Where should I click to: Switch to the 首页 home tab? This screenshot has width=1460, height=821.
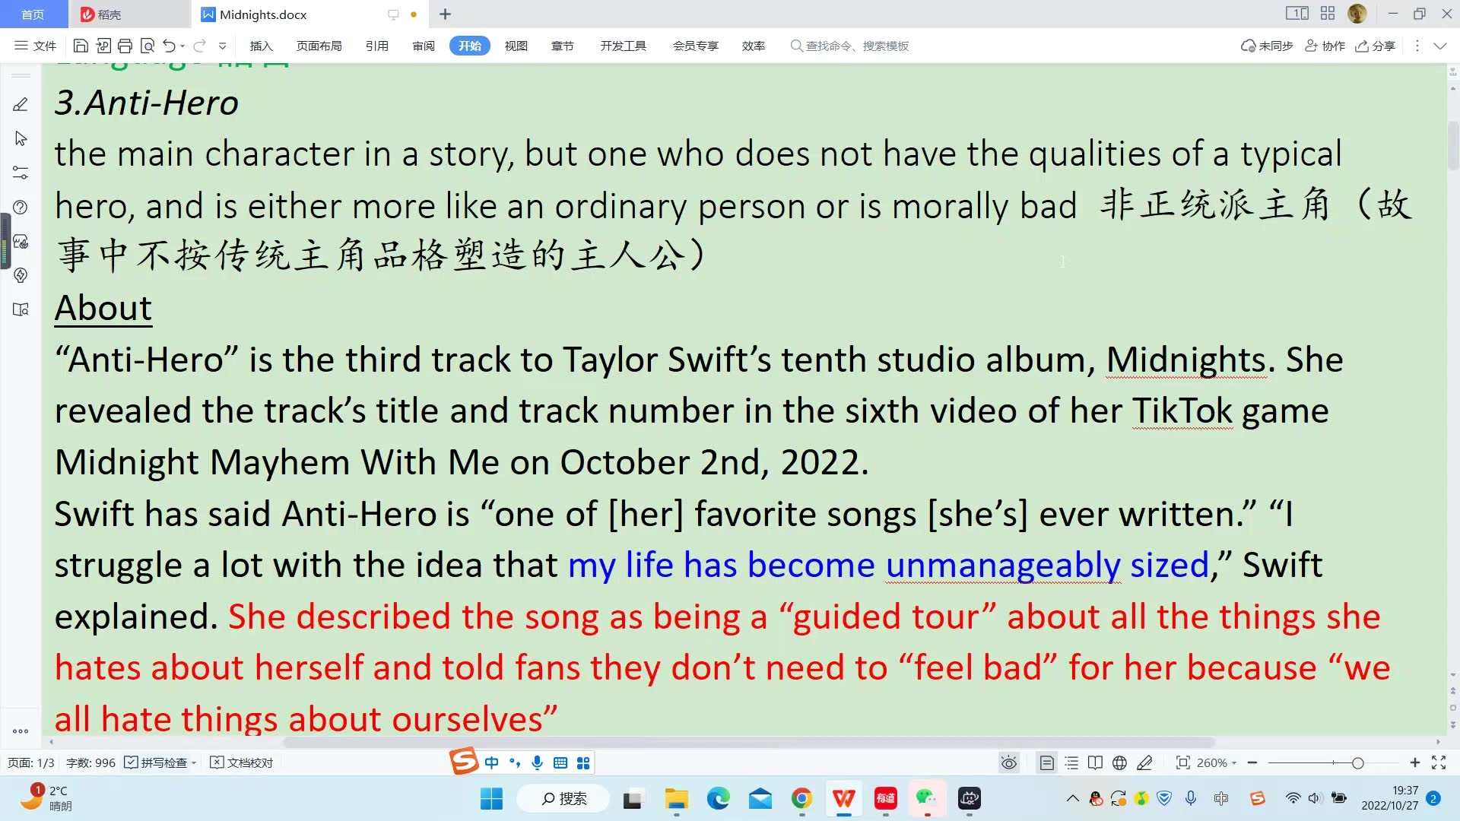33,14
